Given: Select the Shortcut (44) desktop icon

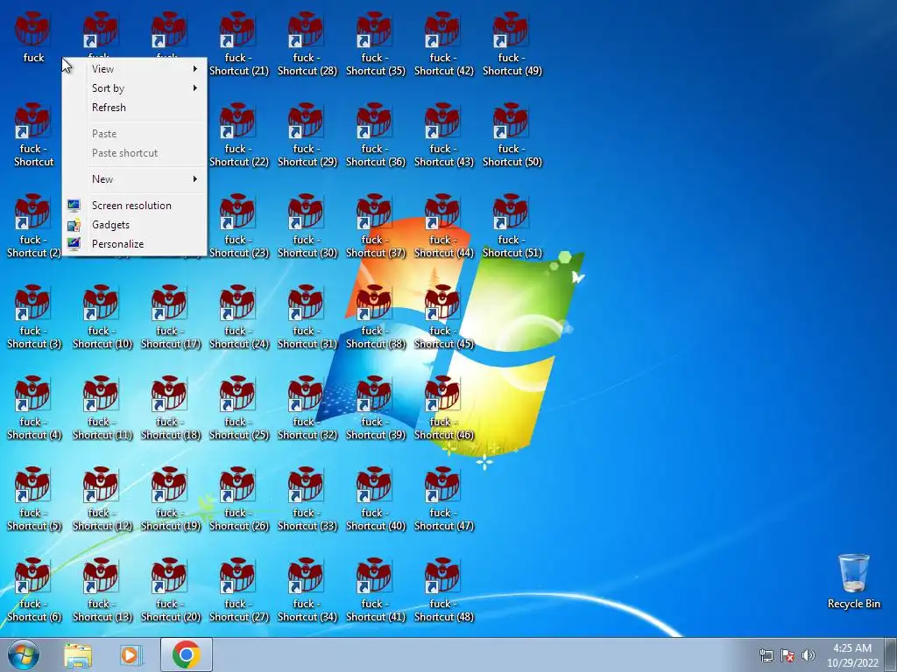Looking at the screenshot, I should coord(444,227).
